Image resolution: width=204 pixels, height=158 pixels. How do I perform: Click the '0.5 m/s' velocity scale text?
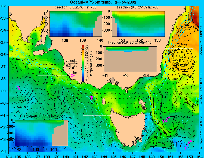pos(72,66)
